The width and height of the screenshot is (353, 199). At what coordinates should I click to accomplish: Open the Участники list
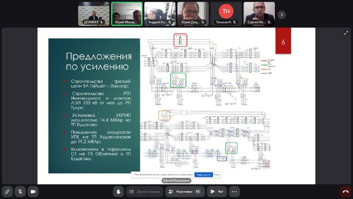click(x=185, y=191)
